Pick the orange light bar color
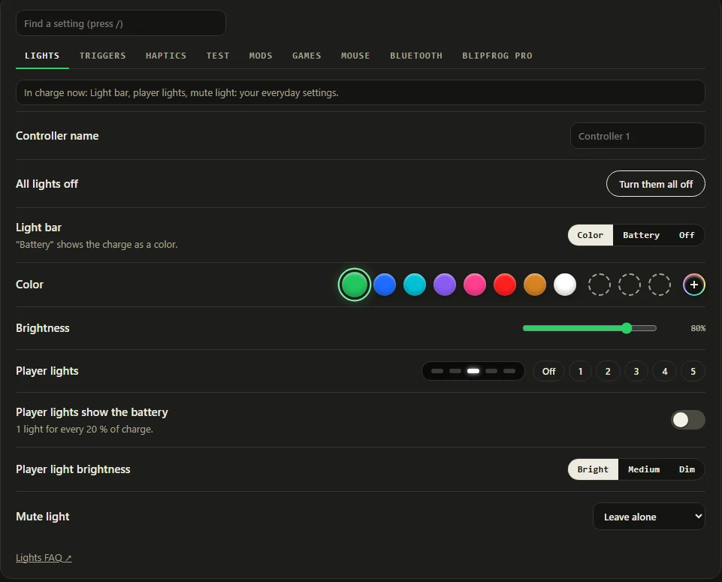722x582 pixels. pyautogui.click(x=535, y=285)
